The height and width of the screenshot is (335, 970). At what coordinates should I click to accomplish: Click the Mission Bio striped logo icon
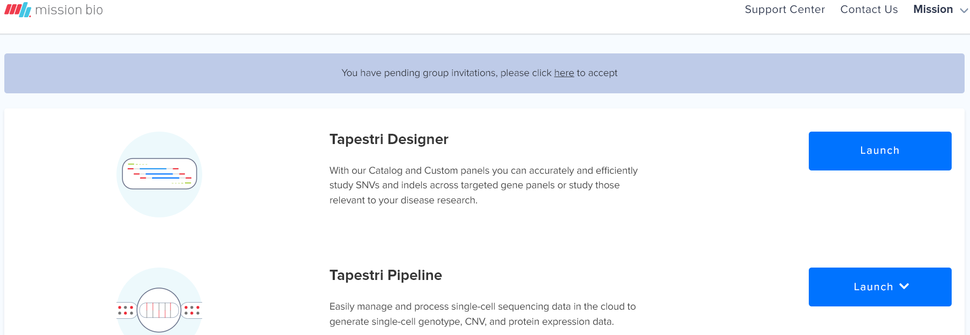pyautogui.click(x=18, y=10)
